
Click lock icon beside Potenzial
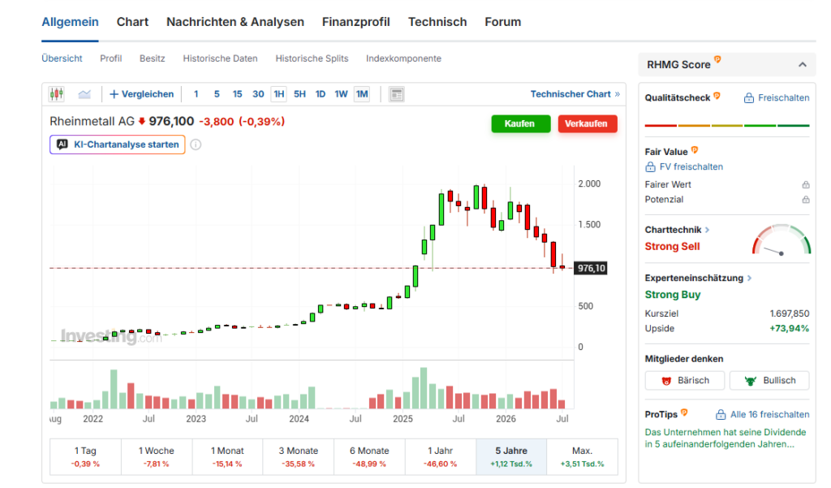(806, 200)
